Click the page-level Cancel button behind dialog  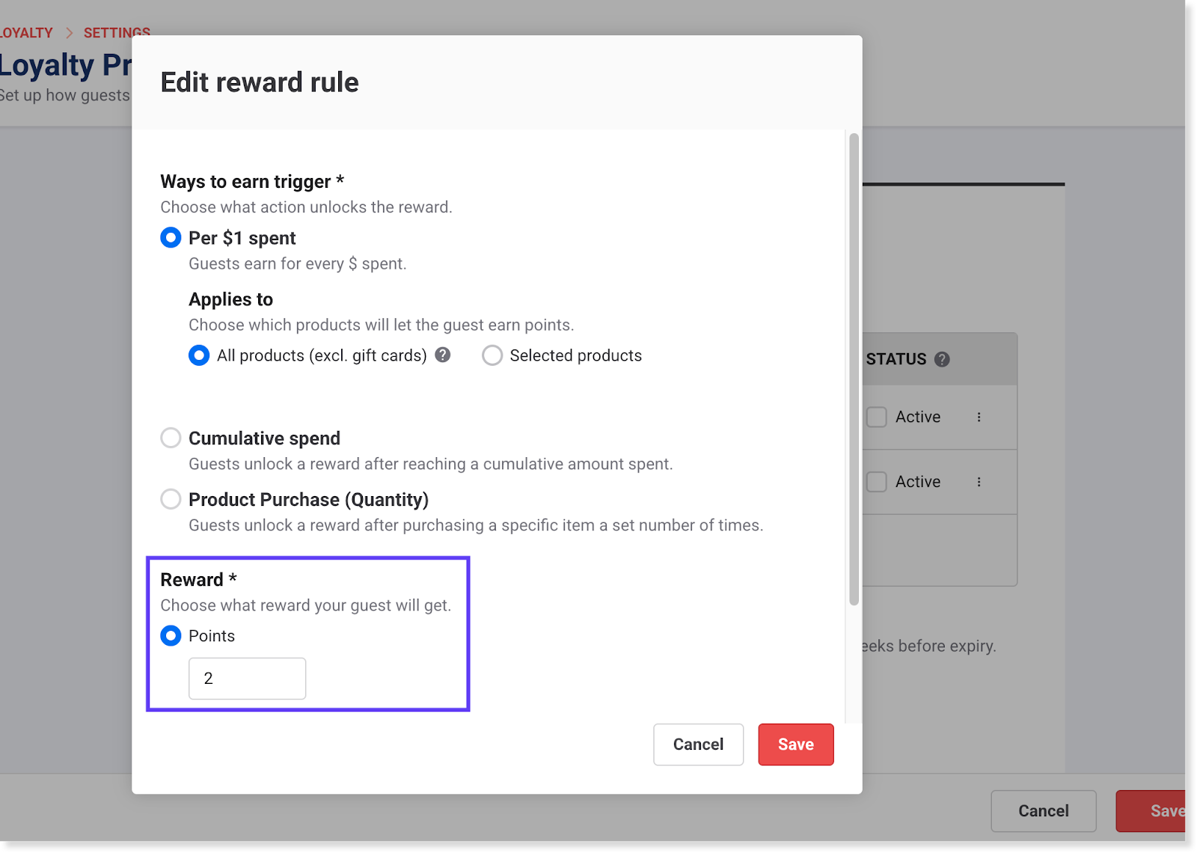pos(1043,811)
